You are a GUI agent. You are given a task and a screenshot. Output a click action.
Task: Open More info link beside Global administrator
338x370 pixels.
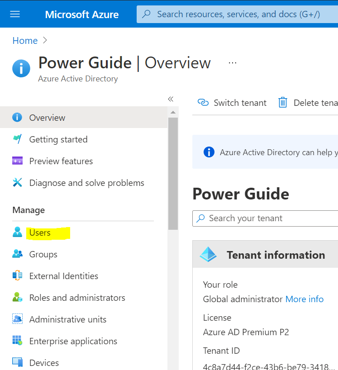[x=304, y=299]
